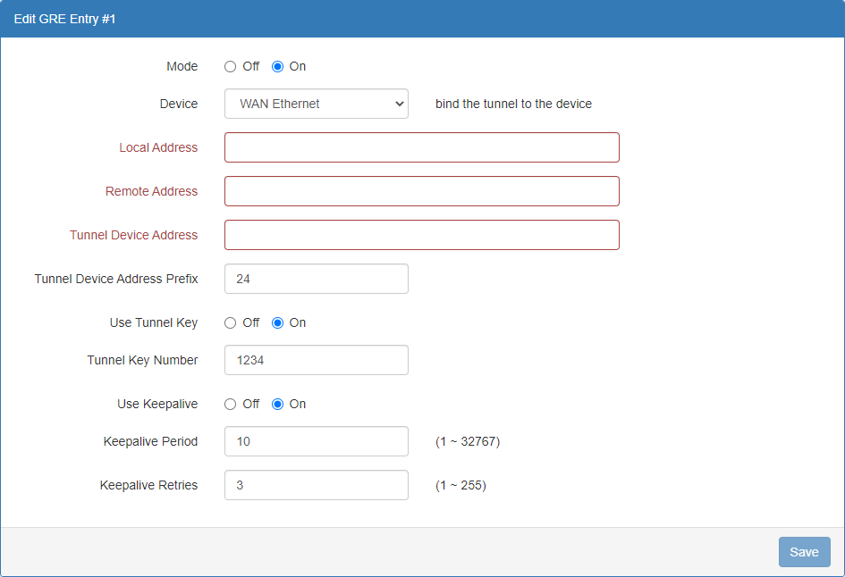This screenshot has height=577, width=845.
Task: Click the Keepalive Period field
Action: click(317, 441)
